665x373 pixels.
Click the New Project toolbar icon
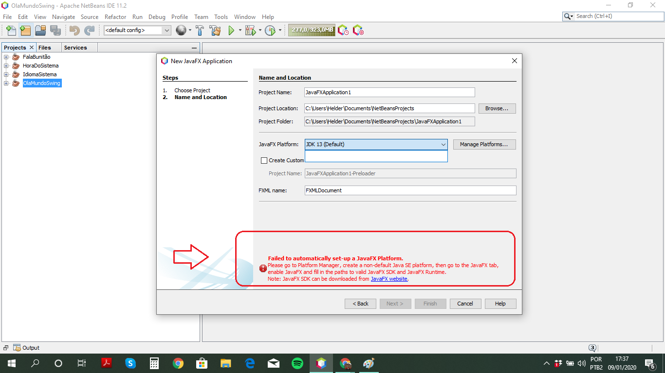pos(25,30)
